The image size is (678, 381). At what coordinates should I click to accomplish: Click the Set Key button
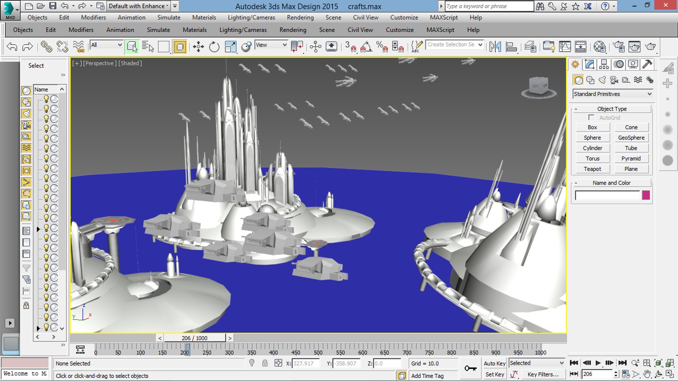[x=494, y=374]
